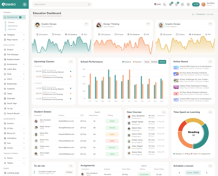Switch School Performance to Monthly
Screen dimensions: 218x176
(x=154, y=62)
